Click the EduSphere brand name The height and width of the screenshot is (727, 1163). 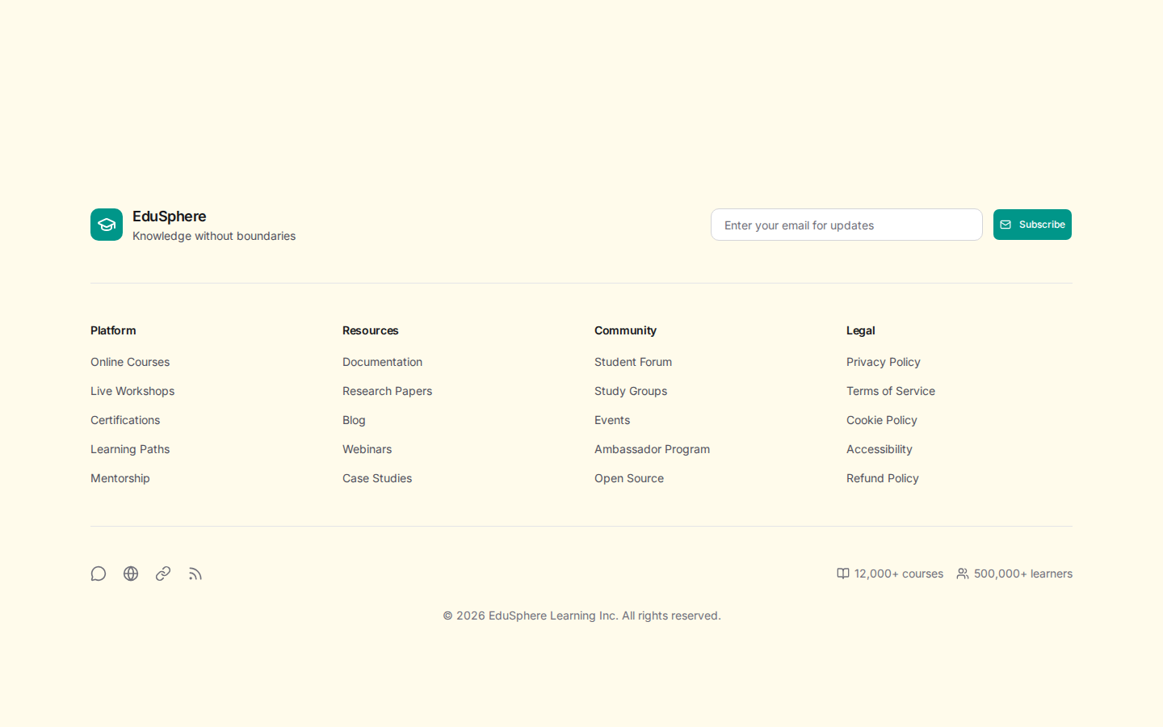click(x=170, y=216)
